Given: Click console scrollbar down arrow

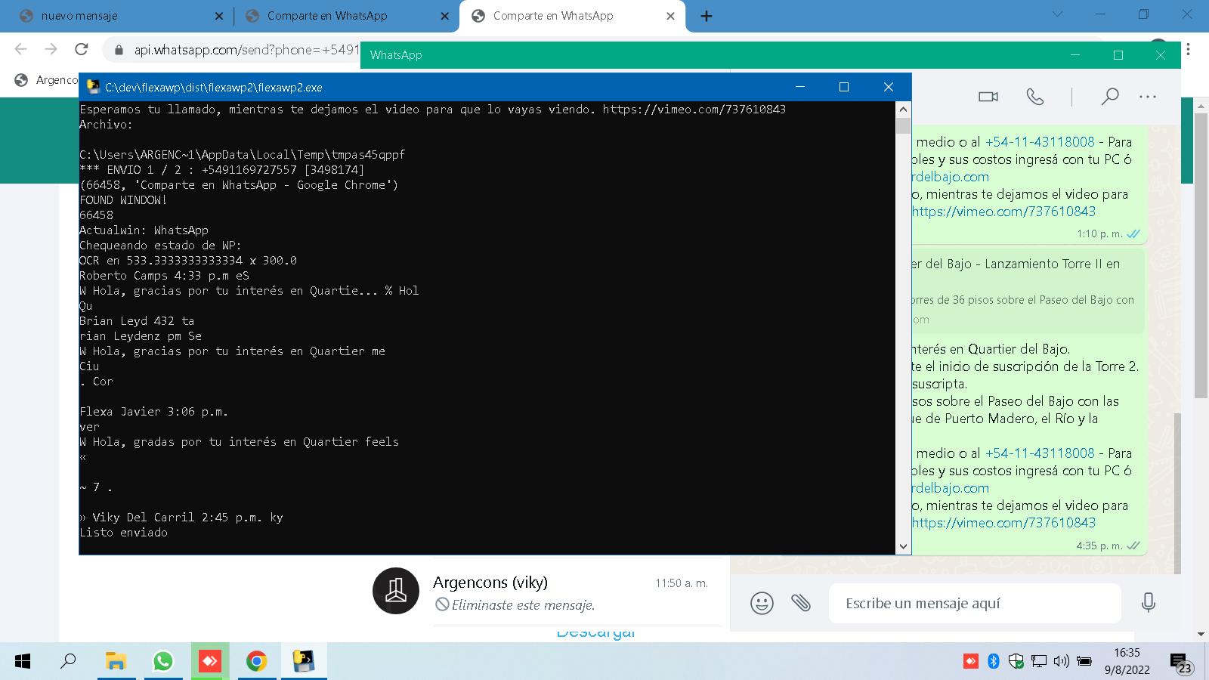Looking at the screenshot, I should (903, 546).
